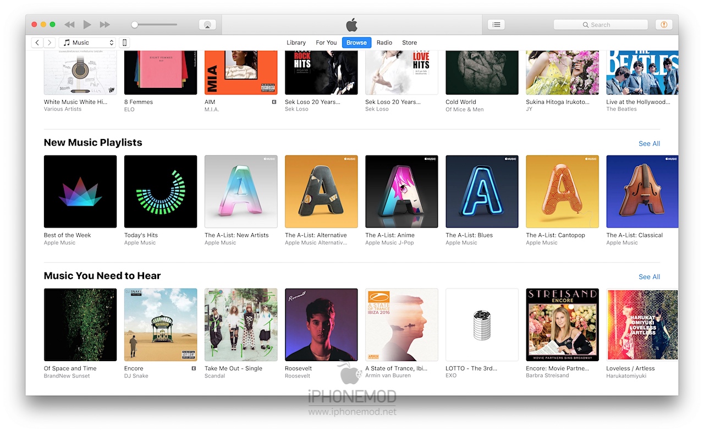Open Sukina Hitoga Irukoto album art
Image resolution: width=704 pixels, height=432 pixels.
point(562,73)
